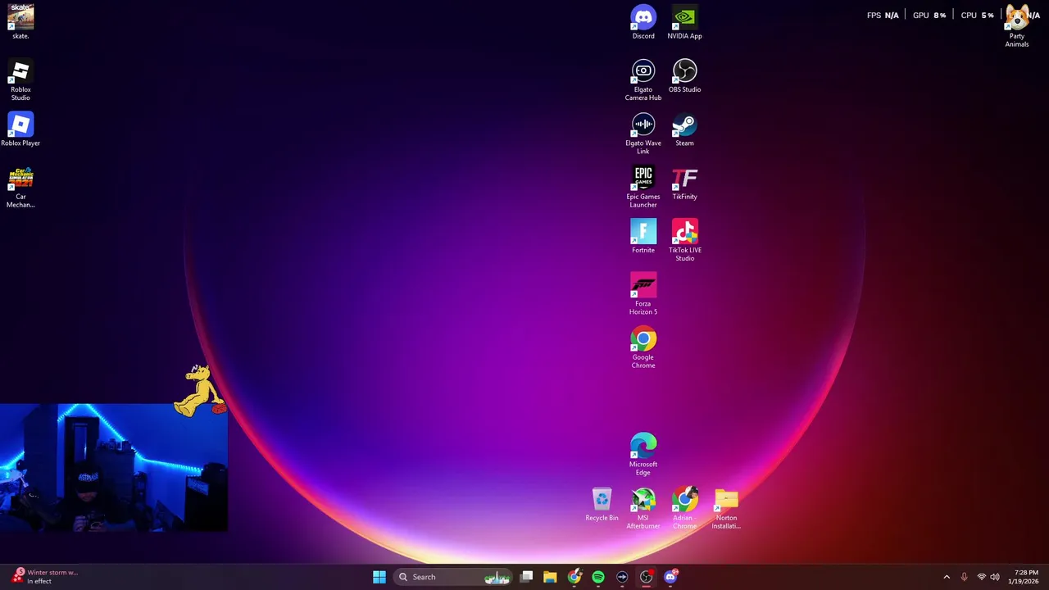Select the Epic Games Launcher icon
The image size is (1049, 590).
(643, 187)
